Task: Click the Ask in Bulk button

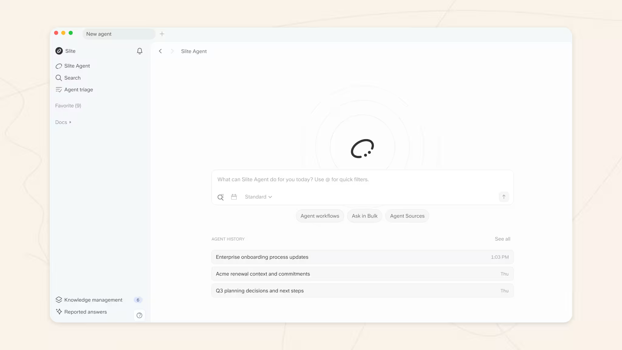Action: (x=365, y=216)
